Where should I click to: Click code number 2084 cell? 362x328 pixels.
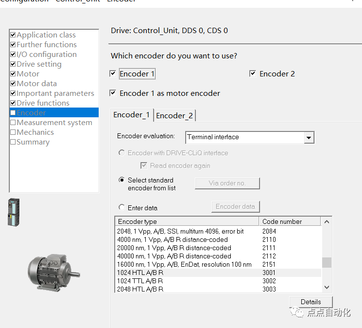269,231
